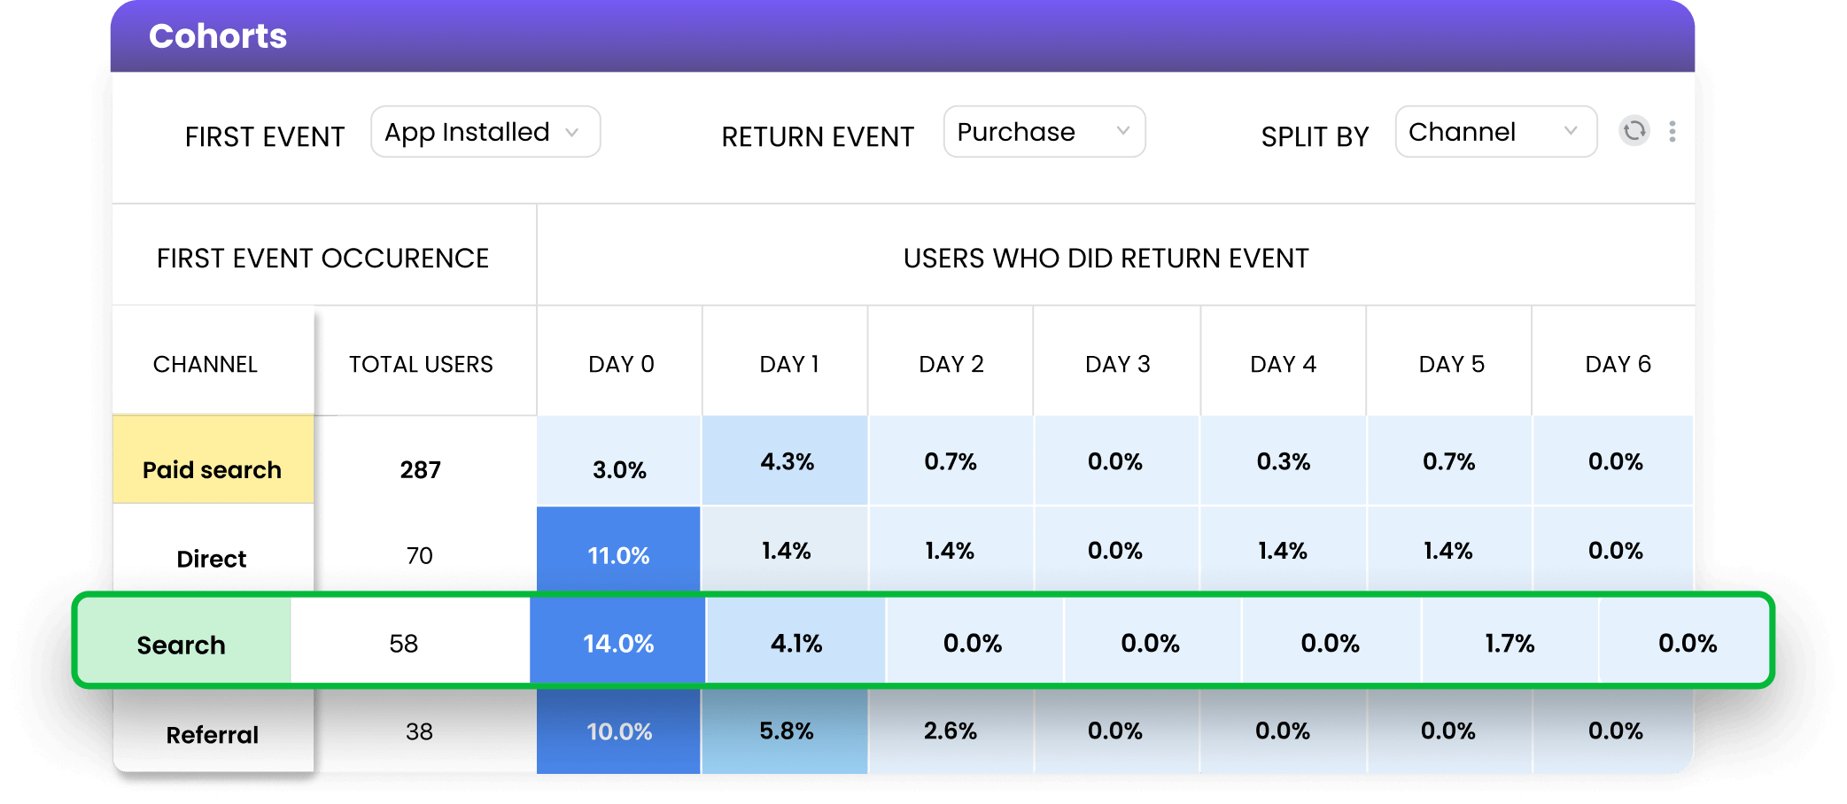Click the Day 0 column header
This screenshot has height=804, width=1847.
click(621, 364)
